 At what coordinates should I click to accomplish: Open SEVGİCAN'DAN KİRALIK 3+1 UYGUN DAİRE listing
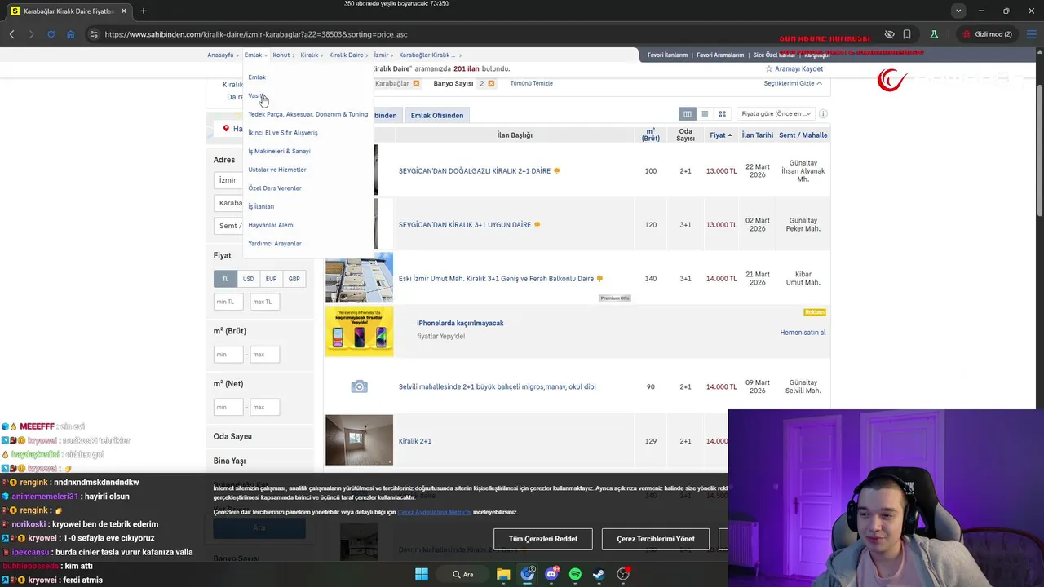465,225
